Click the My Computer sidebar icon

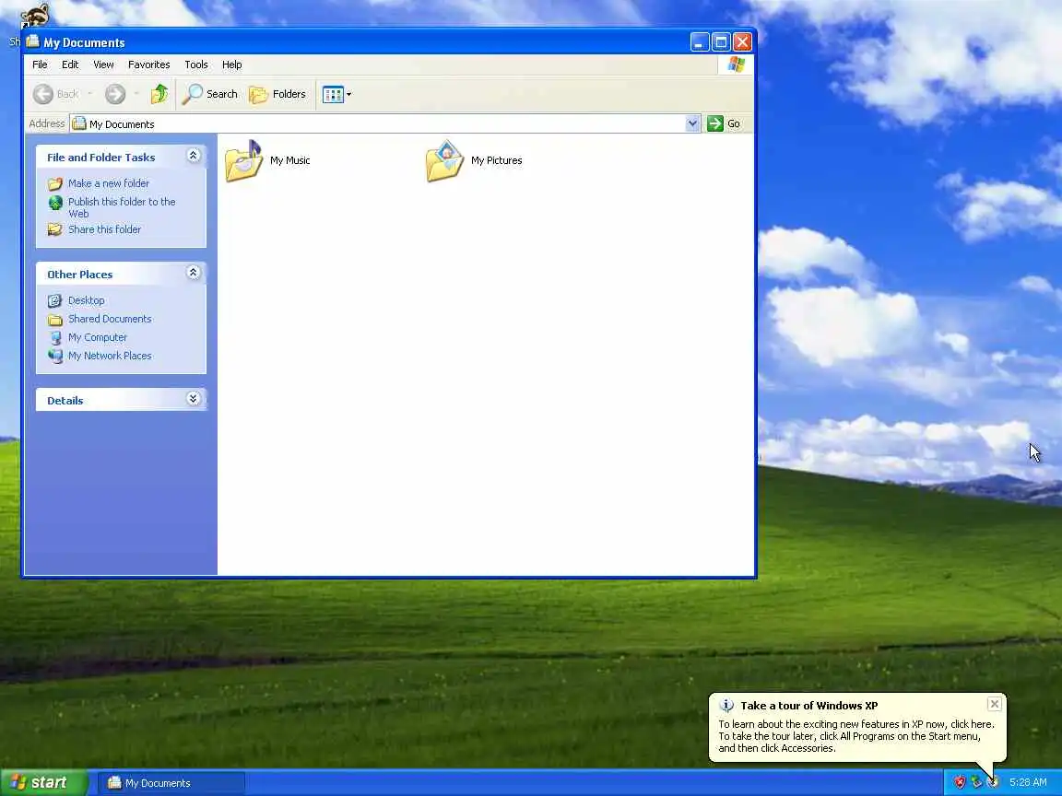click(x=55, y=337)
